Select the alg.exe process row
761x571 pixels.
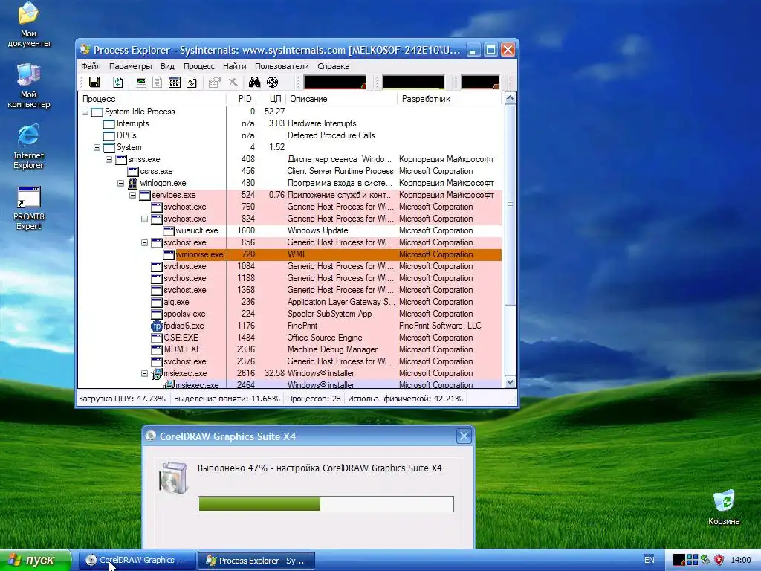[x=290, y=302]
